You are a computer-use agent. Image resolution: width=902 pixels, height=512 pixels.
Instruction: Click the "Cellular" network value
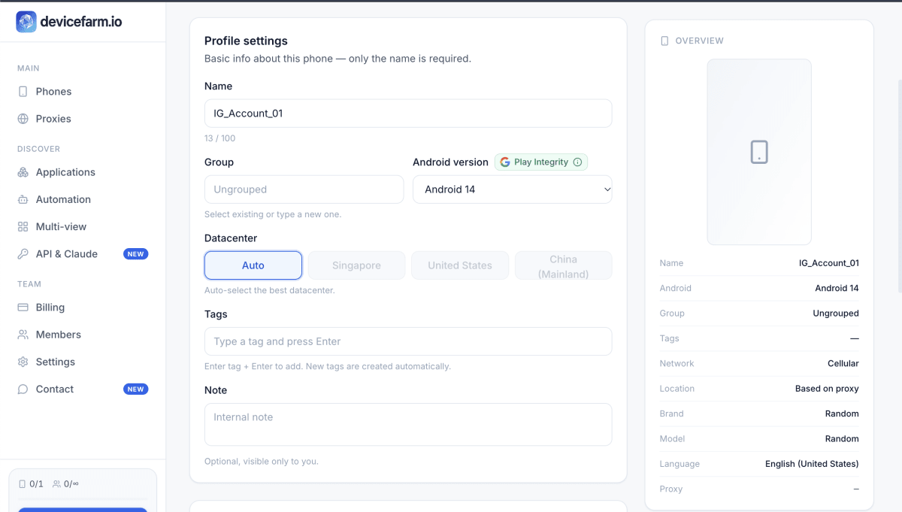pos(843,363)
